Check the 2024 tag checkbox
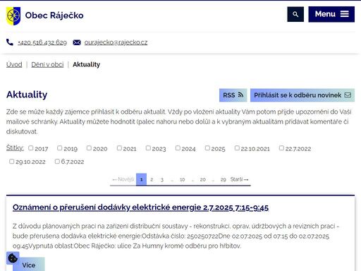This screenshot has width=361, height=271. point(178,148)
